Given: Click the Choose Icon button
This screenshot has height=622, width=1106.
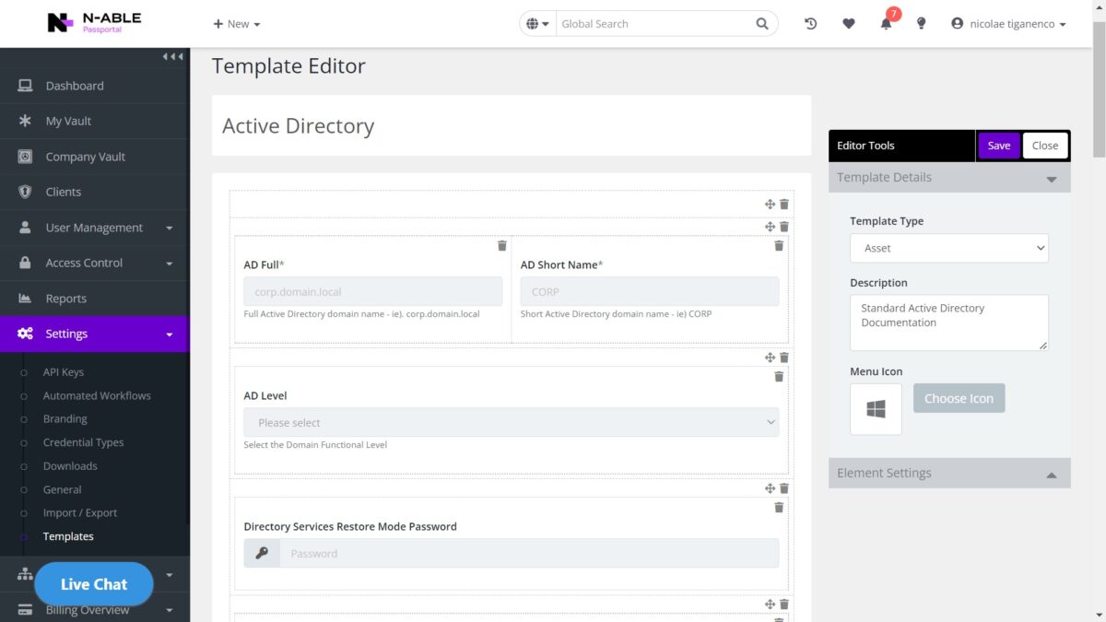Looking at the screenshot, I should click(959, 398).
